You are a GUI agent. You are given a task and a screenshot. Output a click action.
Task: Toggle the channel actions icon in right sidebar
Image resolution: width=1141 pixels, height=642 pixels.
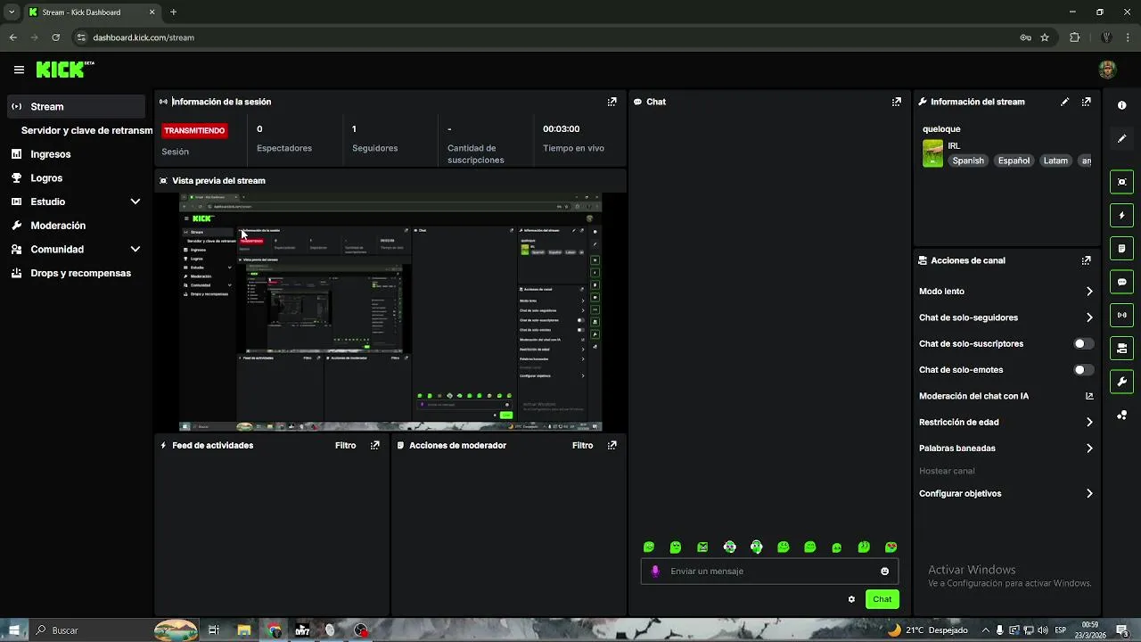(1122, 348)
